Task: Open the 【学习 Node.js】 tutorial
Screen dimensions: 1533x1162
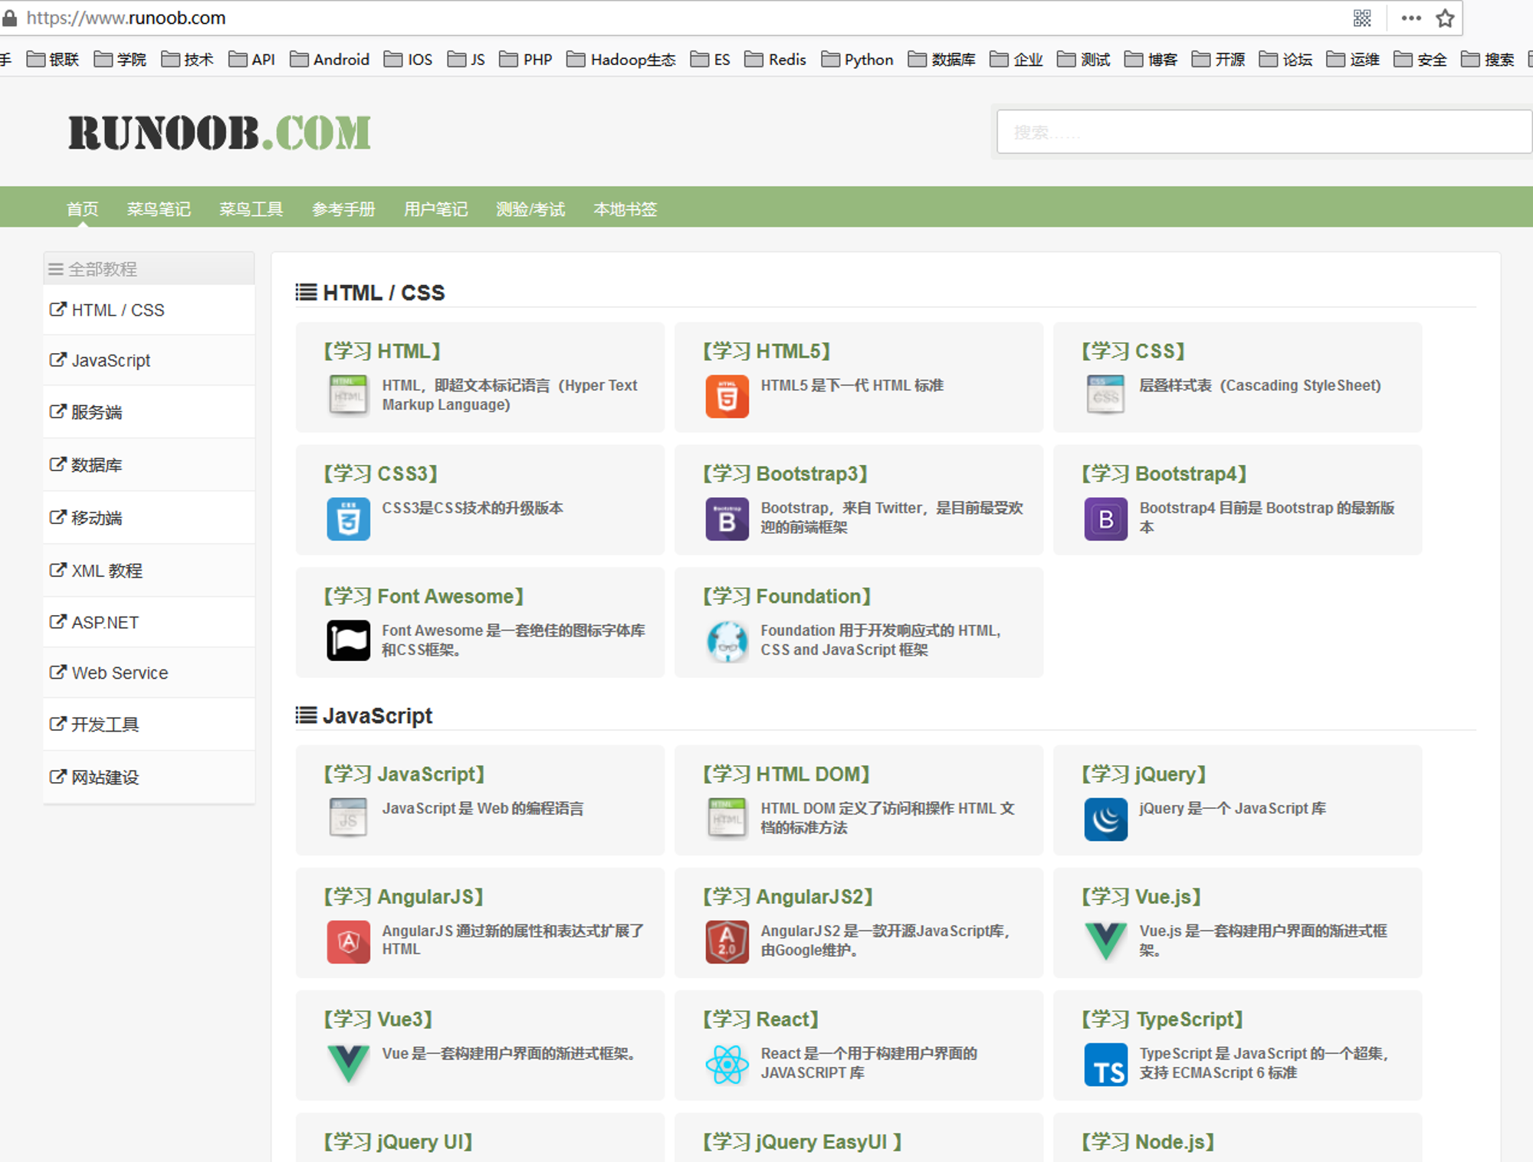Action: (1147, 1142)
